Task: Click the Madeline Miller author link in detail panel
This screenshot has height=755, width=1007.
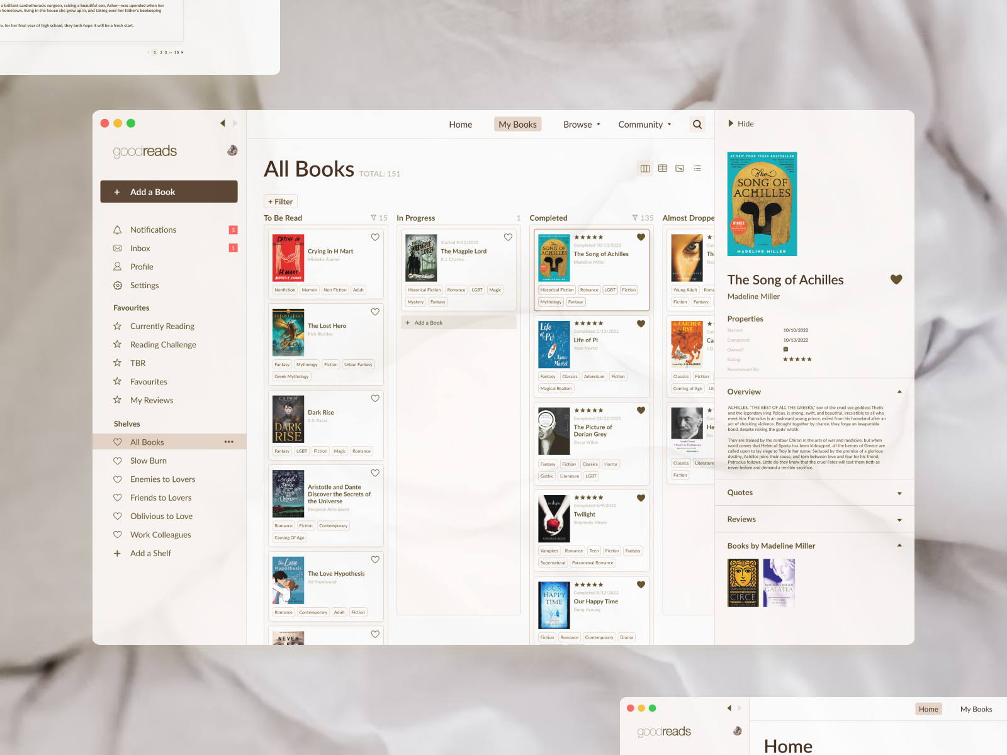Action: [x=753, y=296]
